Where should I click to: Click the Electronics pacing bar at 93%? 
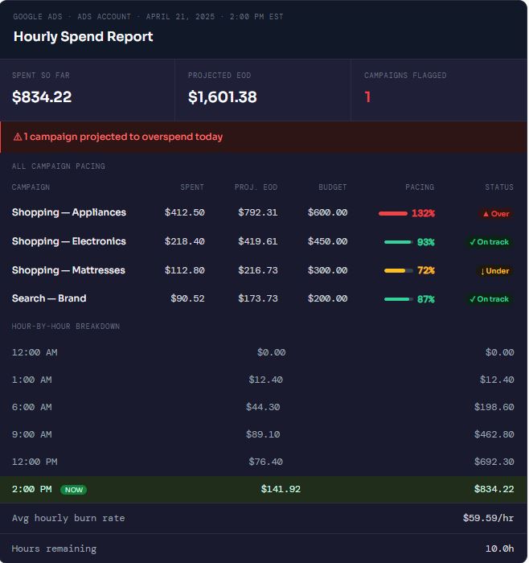pos(399,242)
